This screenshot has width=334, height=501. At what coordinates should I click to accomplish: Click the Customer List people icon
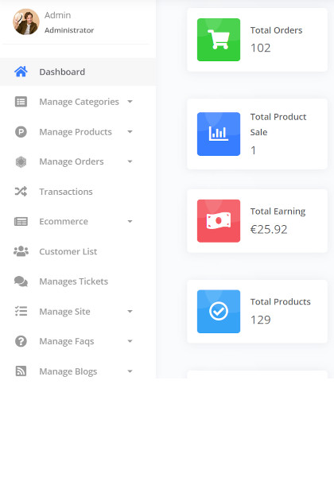point(21,251)
